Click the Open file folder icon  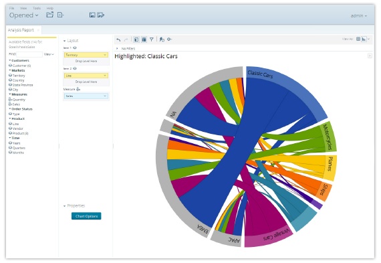click(50, 15)
